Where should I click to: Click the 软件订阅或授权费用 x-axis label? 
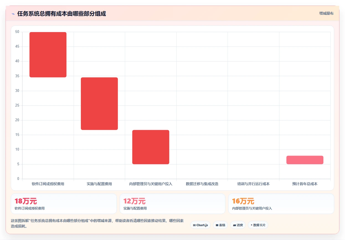pyautogui.click(x=48, y=184)
